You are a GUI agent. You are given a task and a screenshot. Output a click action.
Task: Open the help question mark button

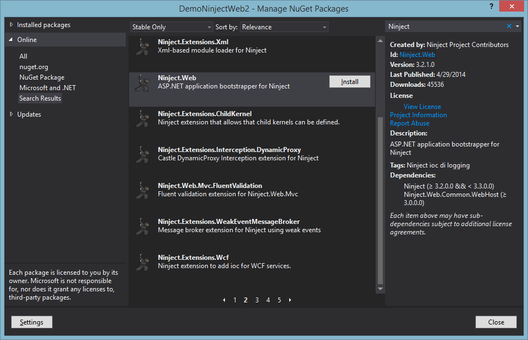(x=491, y=6)
